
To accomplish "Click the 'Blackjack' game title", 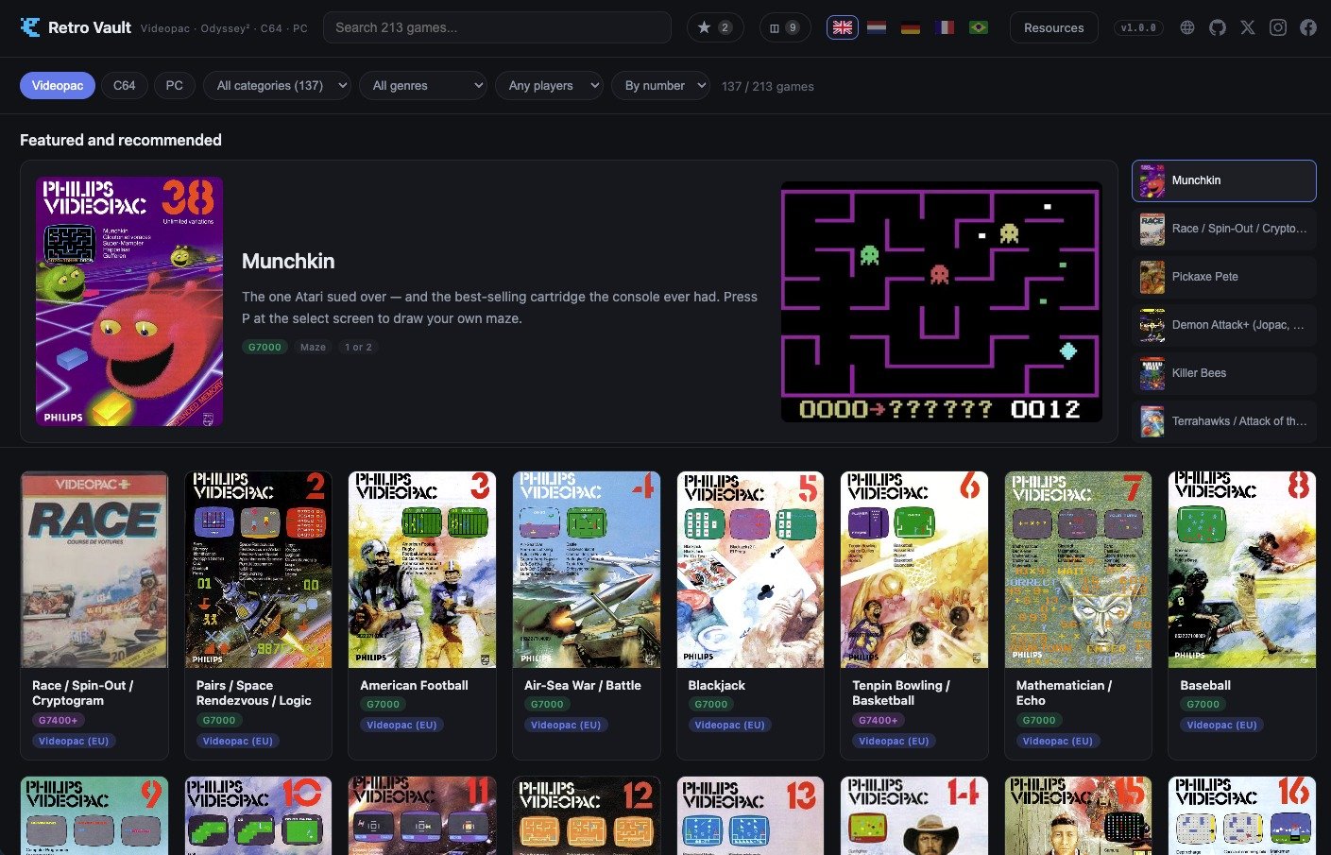I will (x=716, y=685).
